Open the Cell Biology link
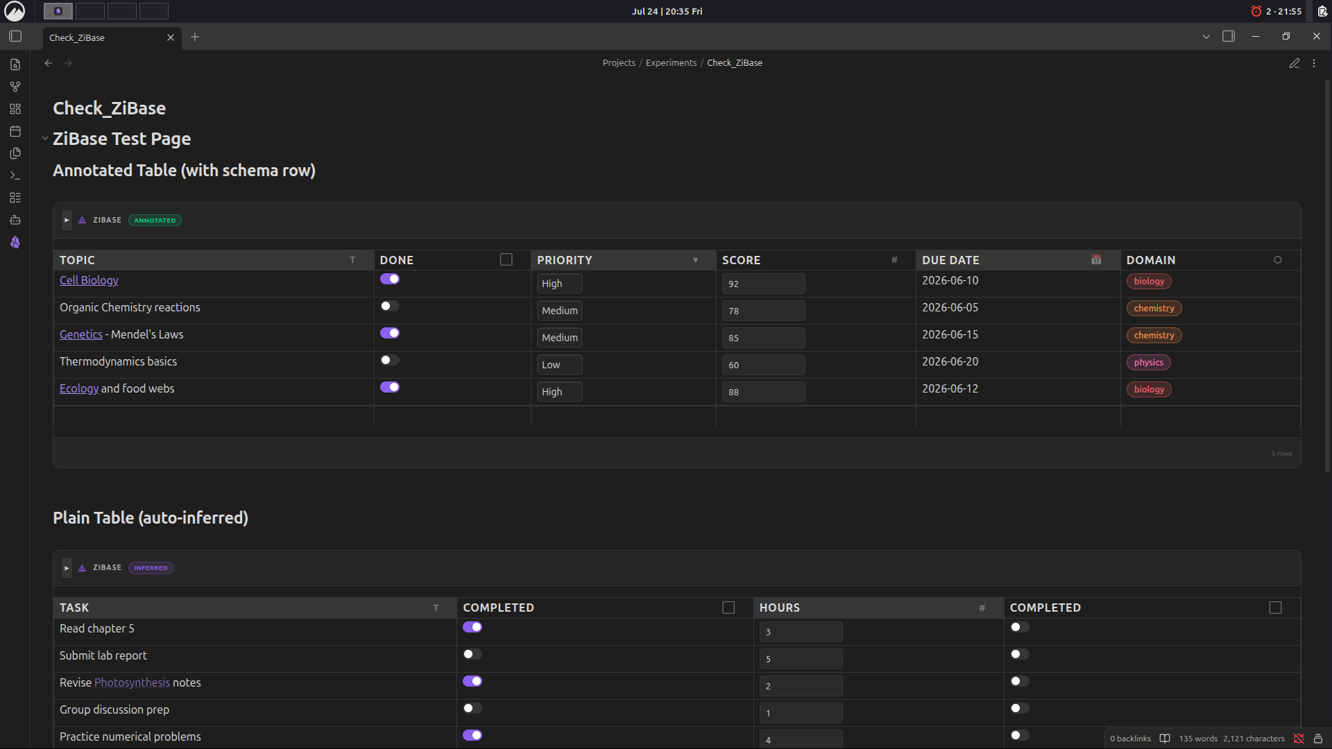The height and width of the screenshot is (749, 1332). pyautogui.click(x=89, y=280)
